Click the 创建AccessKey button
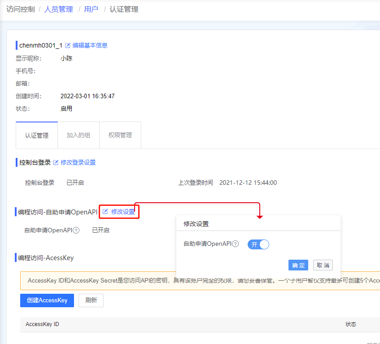This screenshot has width=380, height=344. [x=47, y=300]
